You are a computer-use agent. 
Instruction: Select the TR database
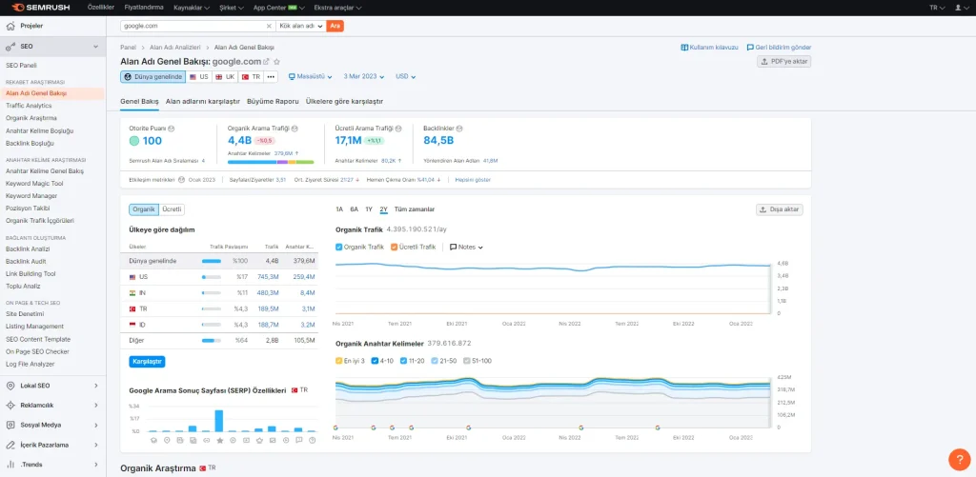coord(252,76)
